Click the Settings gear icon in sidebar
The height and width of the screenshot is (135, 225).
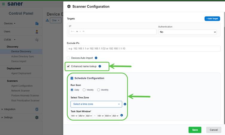pyautogui.click(x=37, y=117)
